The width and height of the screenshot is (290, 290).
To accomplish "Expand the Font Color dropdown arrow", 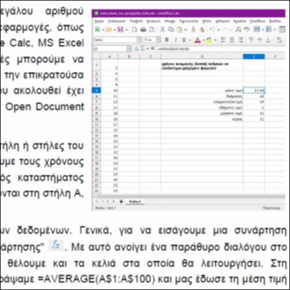I will (x=204, y=40).
